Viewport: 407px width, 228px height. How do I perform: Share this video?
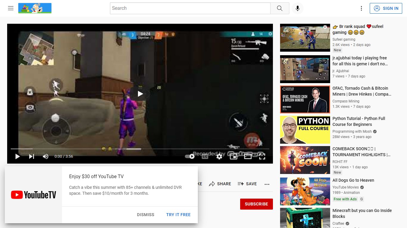point(220,184)
